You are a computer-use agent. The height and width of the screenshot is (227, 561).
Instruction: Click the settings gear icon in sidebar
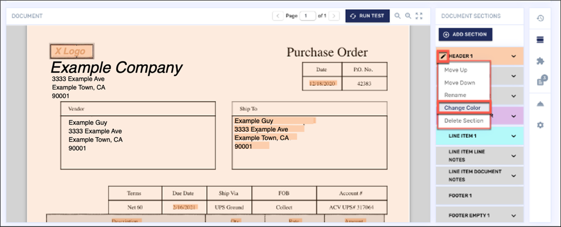point(540,125)
